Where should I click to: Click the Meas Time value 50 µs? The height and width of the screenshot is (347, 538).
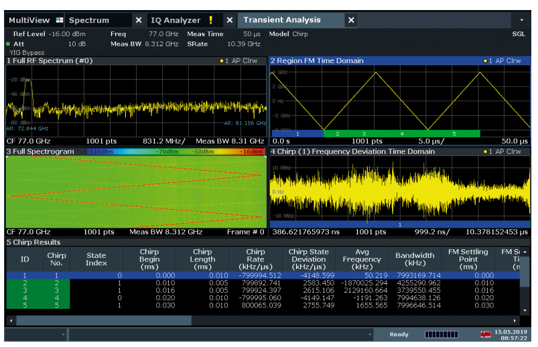point(252,34)
